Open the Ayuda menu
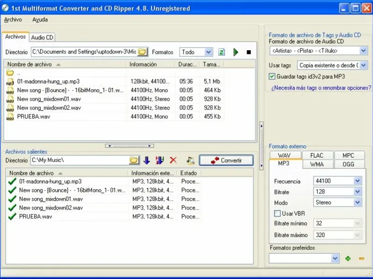This screenshot has width=373, height=279. click(x=40, y=20)
